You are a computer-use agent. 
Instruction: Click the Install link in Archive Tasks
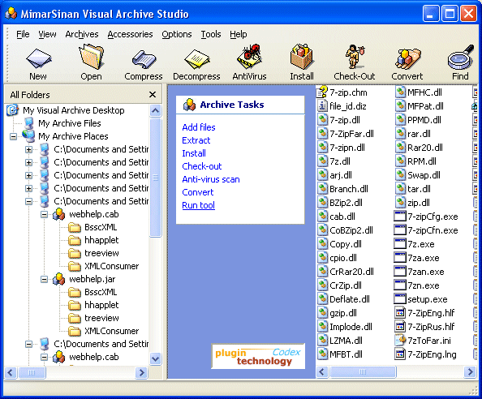[x=194, y=153]
